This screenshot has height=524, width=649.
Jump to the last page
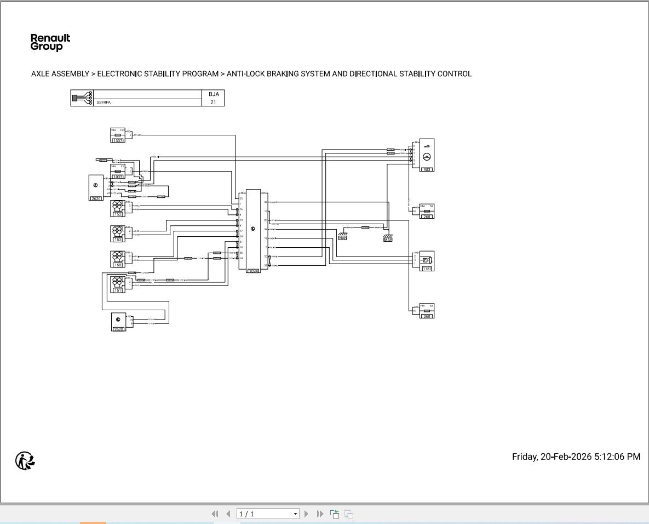[320, 514]
